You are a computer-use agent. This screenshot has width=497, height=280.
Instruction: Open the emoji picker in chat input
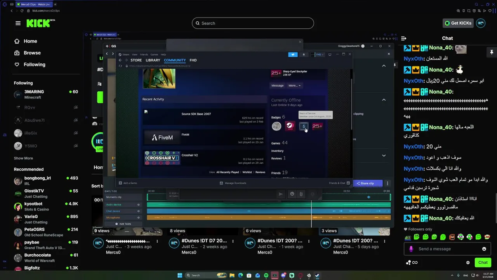tap(484, 249)
